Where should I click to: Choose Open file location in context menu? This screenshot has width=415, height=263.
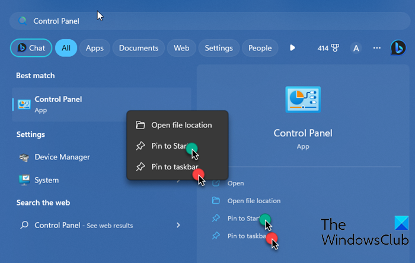tap(177, 125)
